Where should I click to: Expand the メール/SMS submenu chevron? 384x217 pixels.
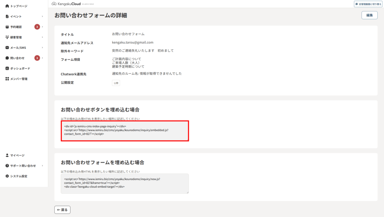[42, 48]
